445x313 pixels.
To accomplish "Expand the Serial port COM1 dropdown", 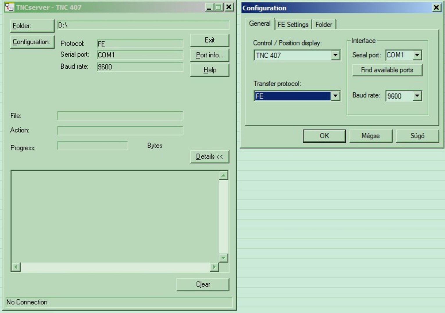I will (x=417, y=55).
